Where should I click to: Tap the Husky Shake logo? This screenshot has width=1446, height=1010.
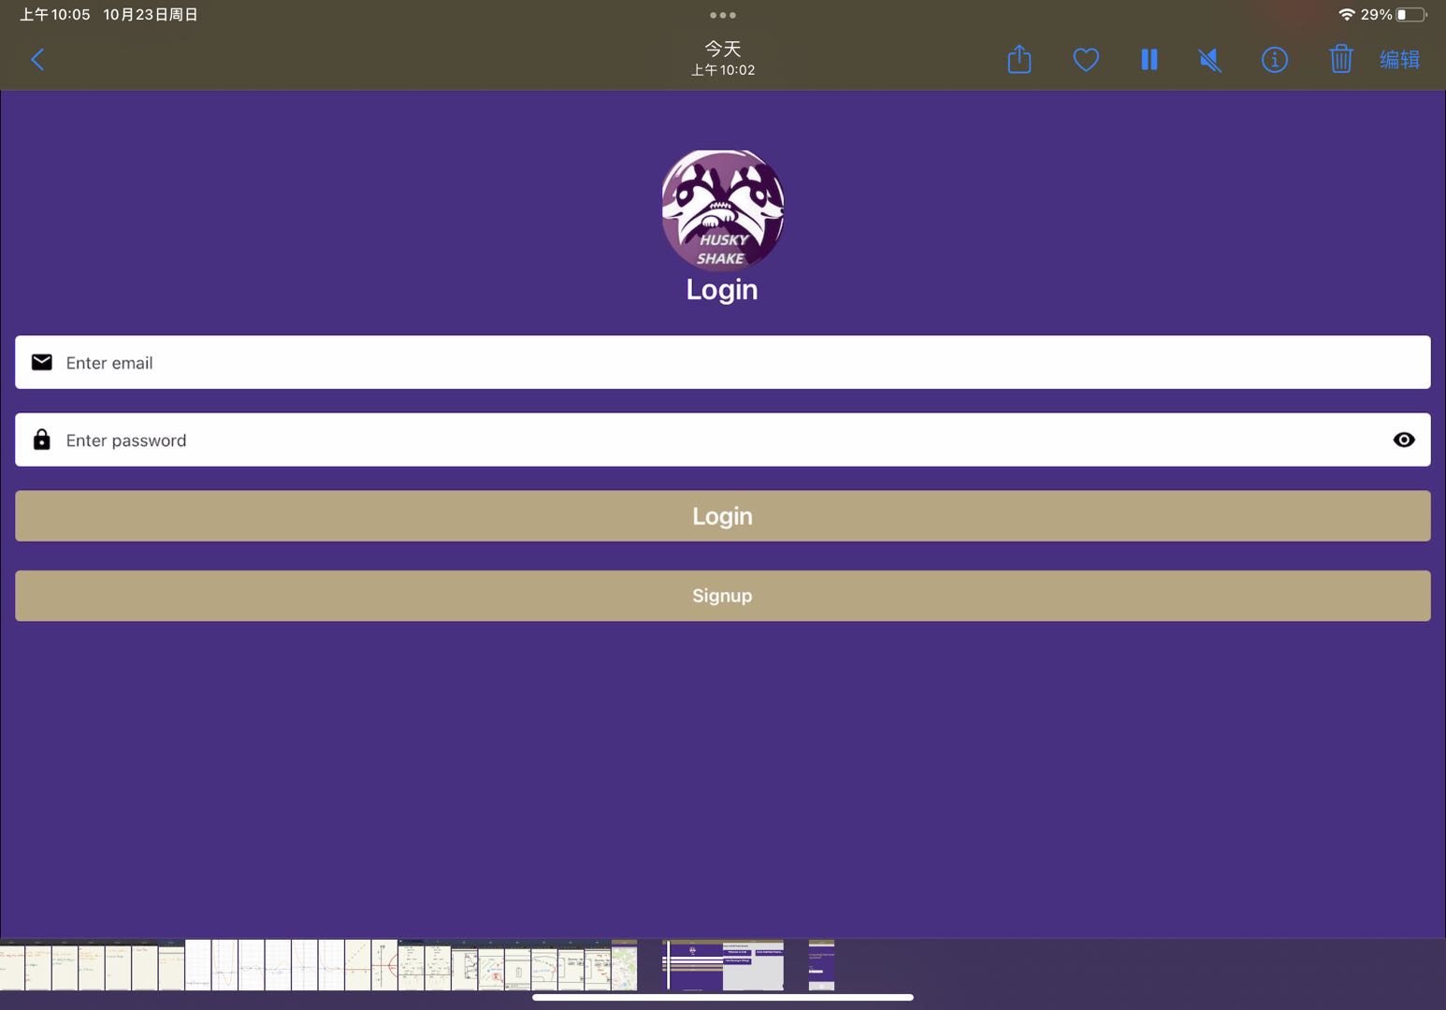point(722,209)
